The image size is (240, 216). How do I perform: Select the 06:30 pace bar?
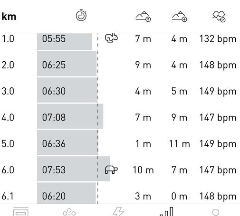pyautogui.click(x=67, y=90)
